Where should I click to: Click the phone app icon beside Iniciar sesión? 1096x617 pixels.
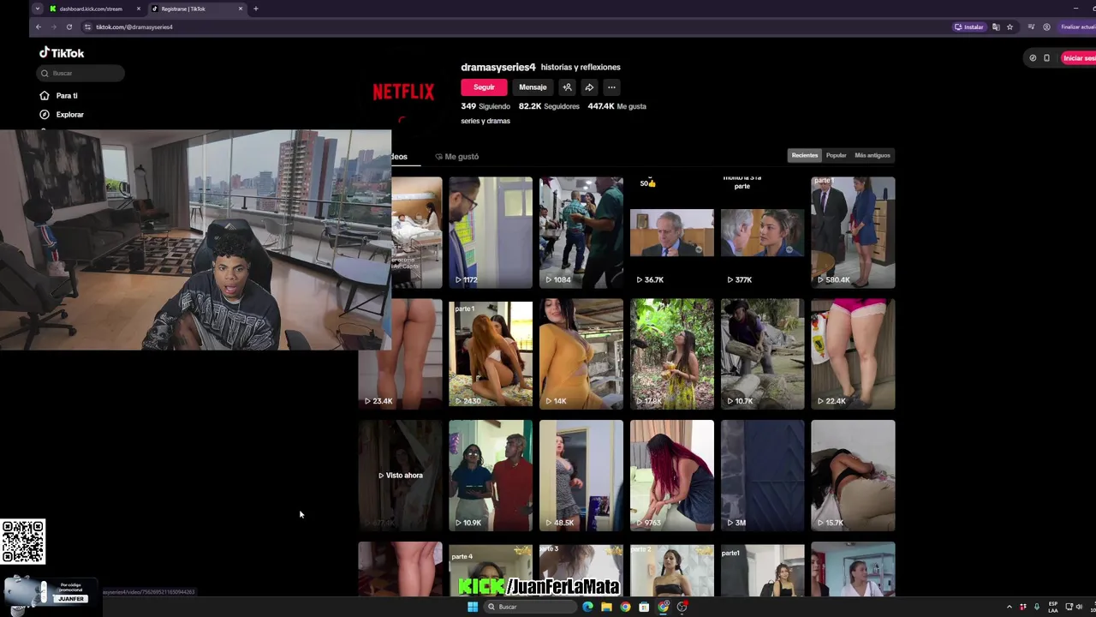(x=1046, y=57)
